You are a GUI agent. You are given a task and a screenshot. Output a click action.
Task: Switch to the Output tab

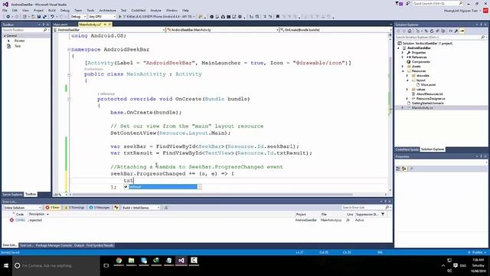(x=79, y=245)
